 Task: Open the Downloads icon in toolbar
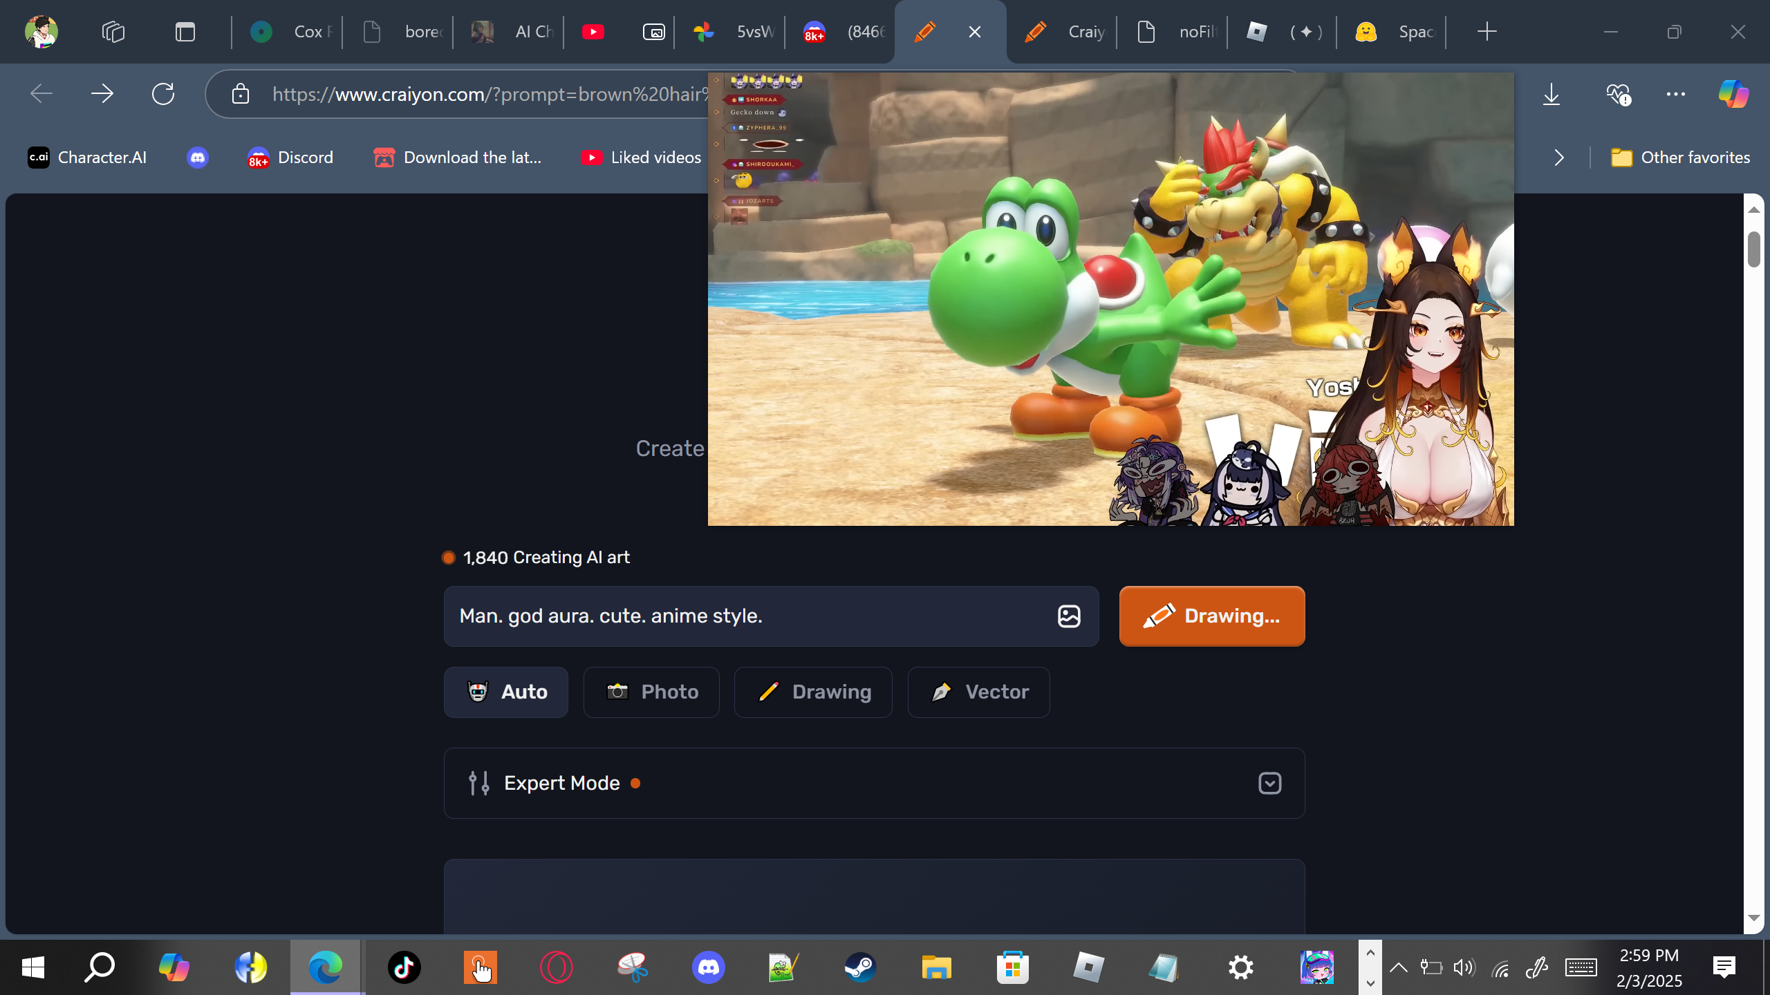1552,94
